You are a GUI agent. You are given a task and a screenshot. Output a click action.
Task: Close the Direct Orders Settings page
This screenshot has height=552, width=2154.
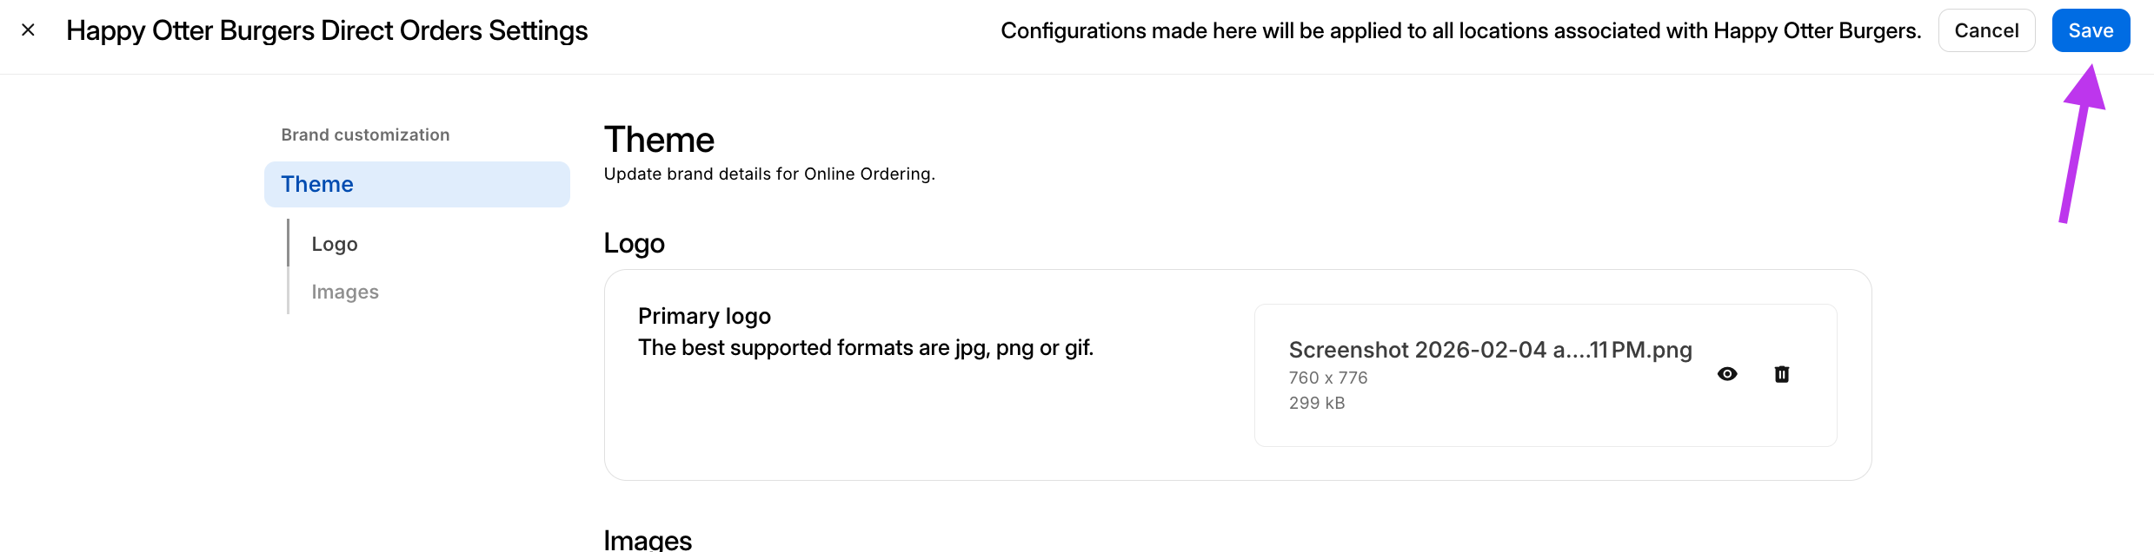tap(28, 30)
